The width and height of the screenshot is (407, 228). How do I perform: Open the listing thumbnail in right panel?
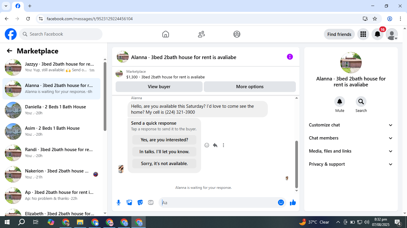click(351, 63)
